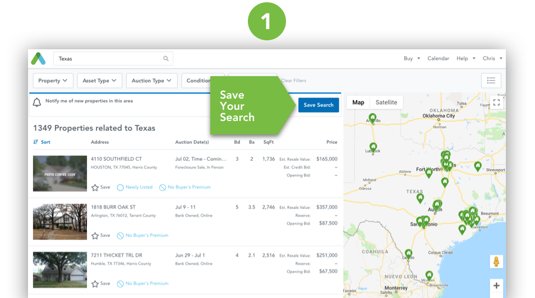535x298 pixels.
Task: Open the list view toggle icon
Action: tap(491, 81)
